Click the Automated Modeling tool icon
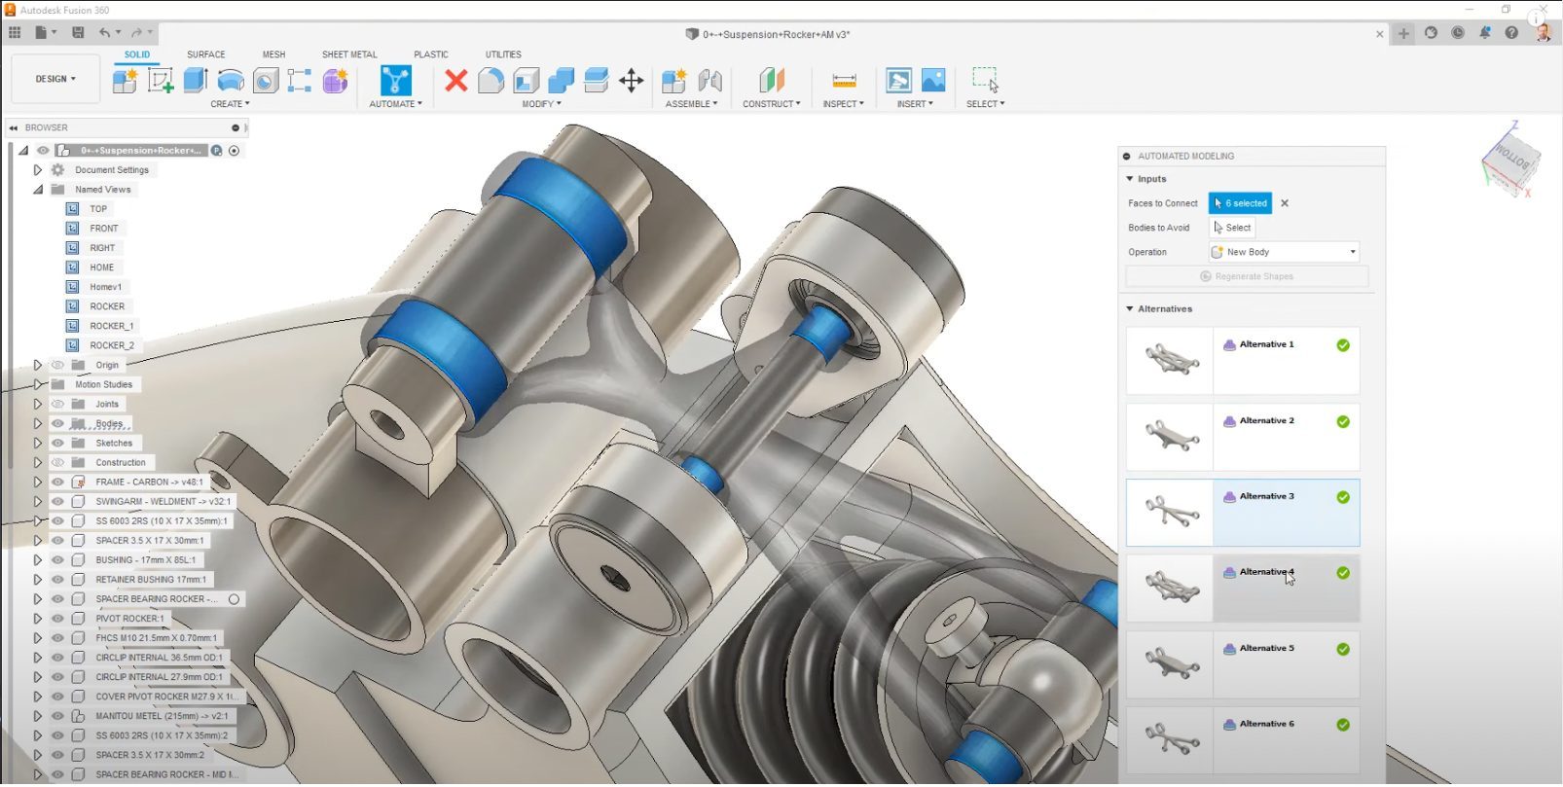This screenshot has height=787, width=1563. coord(395,80)
